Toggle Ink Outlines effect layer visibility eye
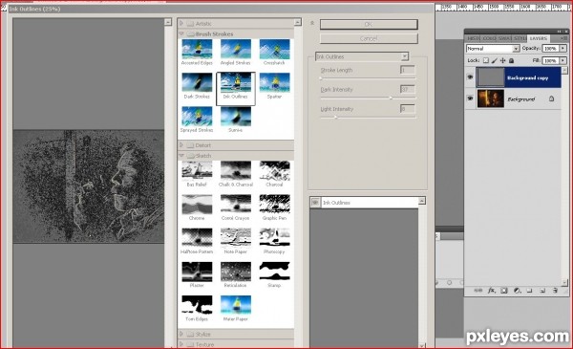This screenshot has height=349, width=573. 315,203
